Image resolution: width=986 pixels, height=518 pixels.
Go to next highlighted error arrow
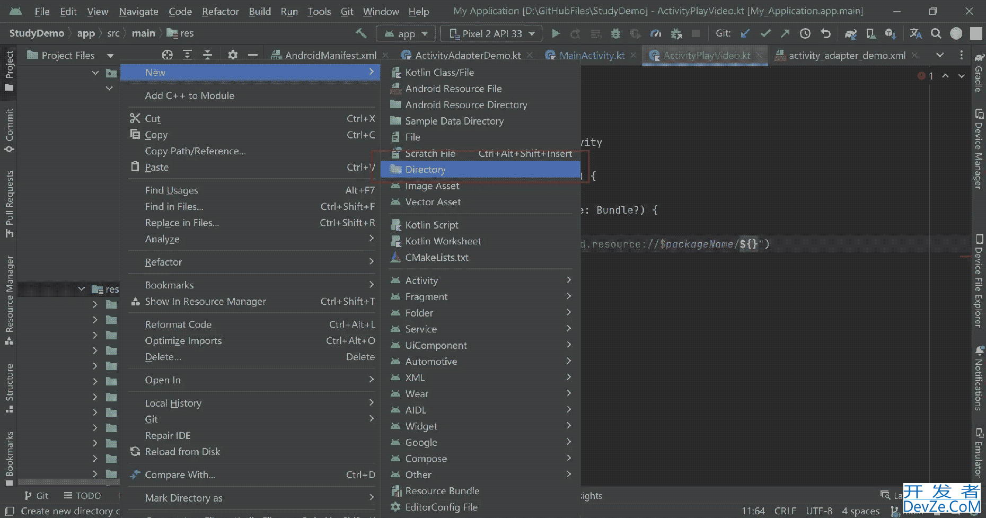coord(962,76)
